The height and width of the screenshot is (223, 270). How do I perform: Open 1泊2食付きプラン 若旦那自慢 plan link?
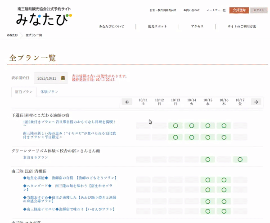click(x=69, y=124)
